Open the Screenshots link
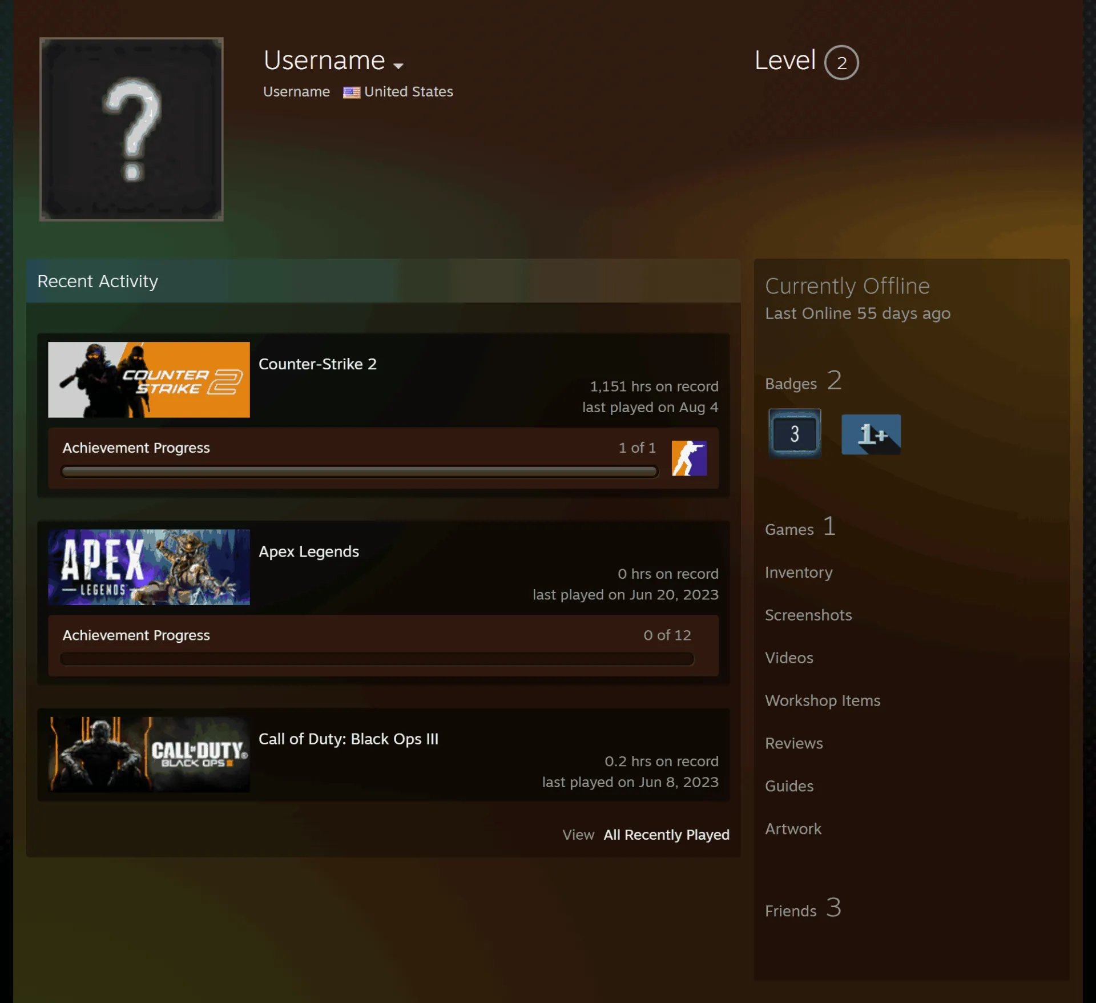Image resolution: width=1096 pixels, height=1003 pixels. click(808, 615)
